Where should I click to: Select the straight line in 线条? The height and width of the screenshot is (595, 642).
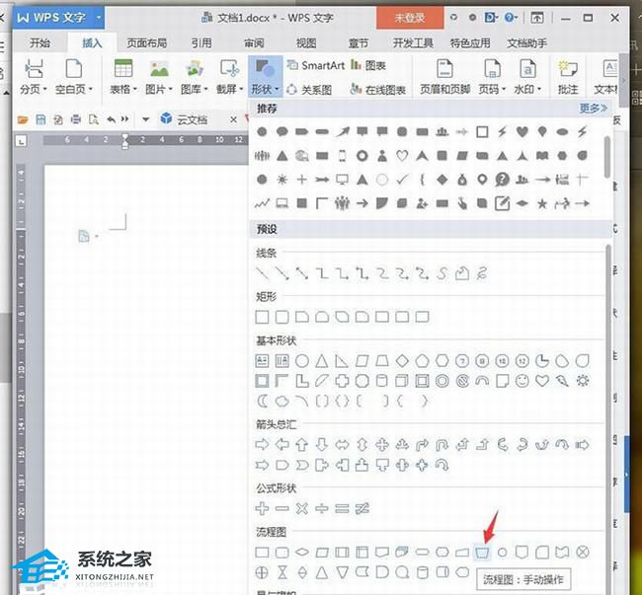262,273
